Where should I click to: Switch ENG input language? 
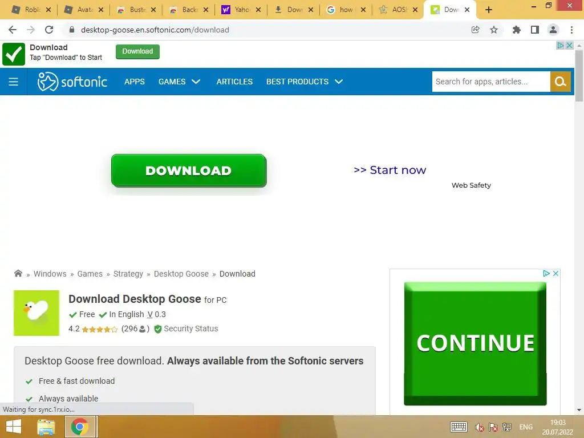click(526, 427)
